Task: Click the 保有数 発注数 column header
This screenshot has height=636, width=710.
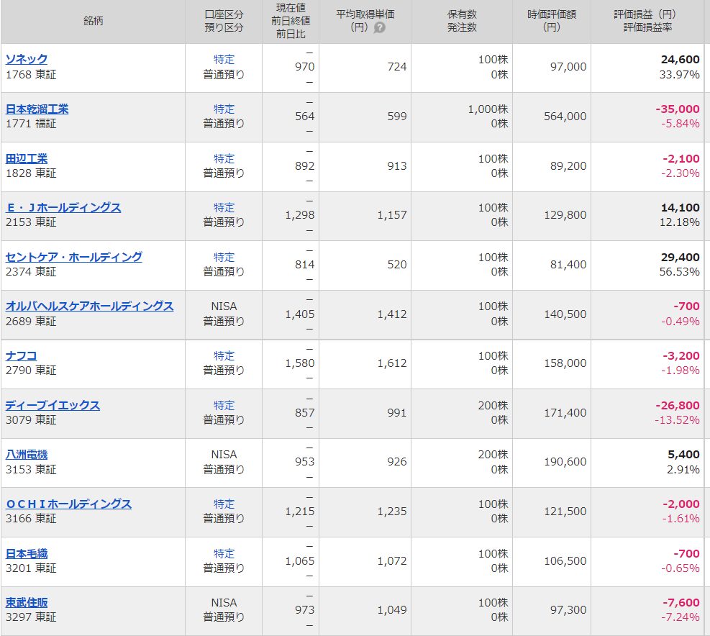Action: pos(462,21)
